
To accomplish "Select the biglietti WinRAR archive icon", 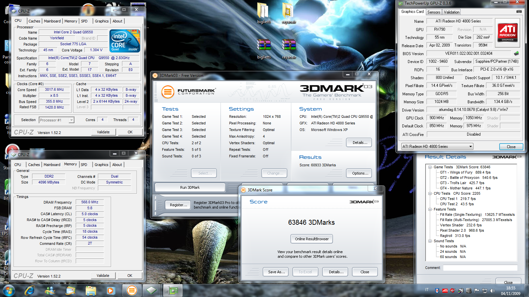I will point(264,49).
